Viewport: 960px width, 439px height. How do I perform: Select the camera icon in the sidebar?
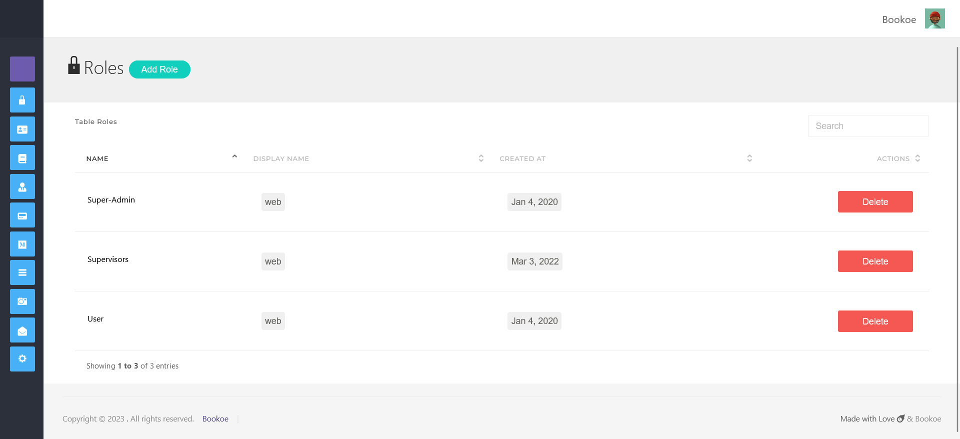point(22,301)
